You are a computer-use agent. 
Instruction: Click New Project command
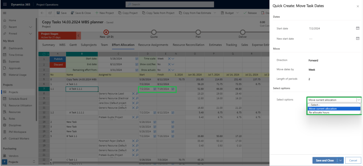[105, 13]
